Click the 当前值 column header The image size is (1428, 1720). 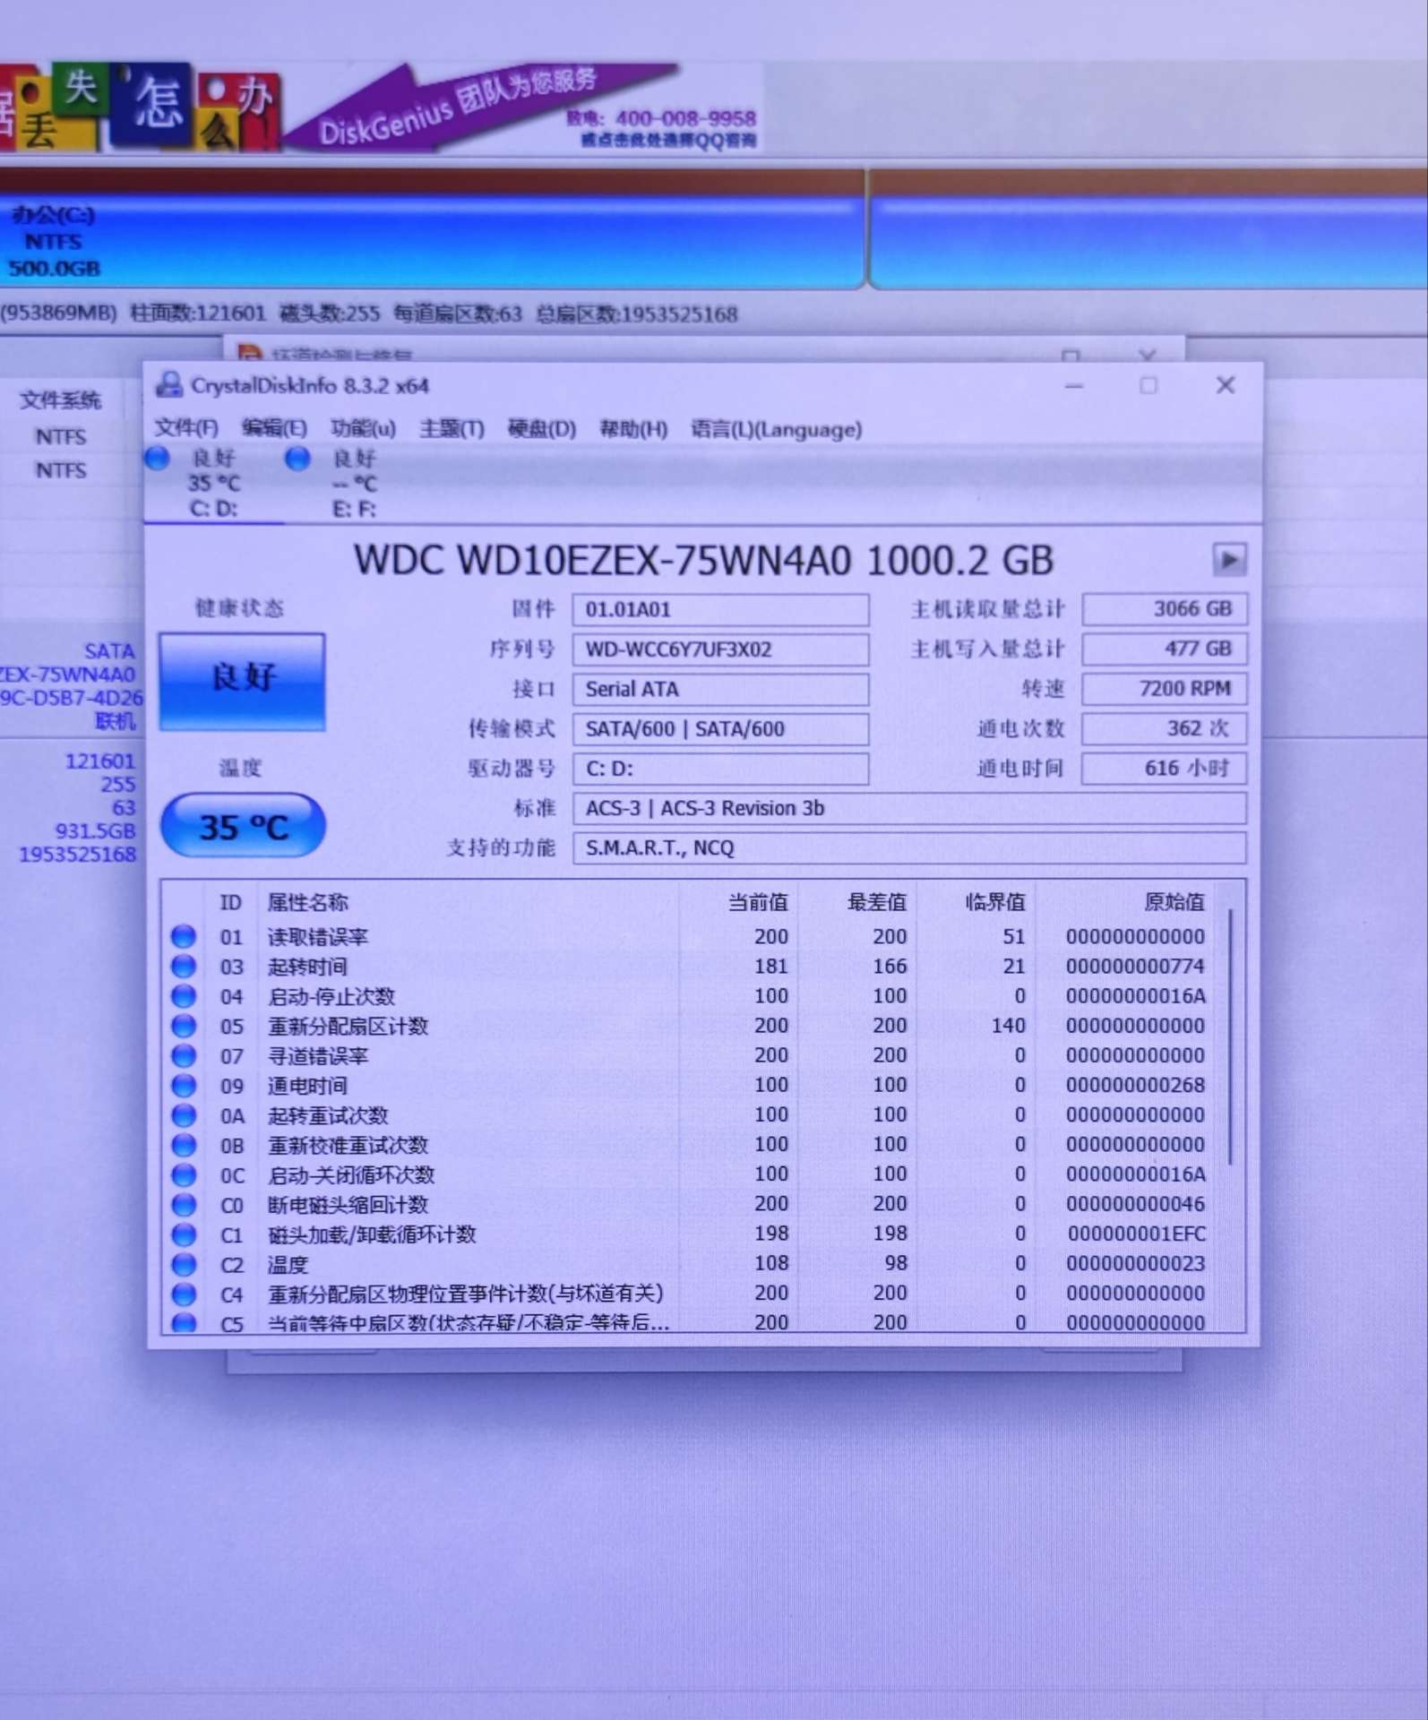[758, 902]
